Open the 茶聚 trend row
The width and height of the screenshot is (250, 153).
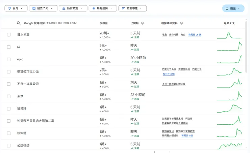(123, 96)
